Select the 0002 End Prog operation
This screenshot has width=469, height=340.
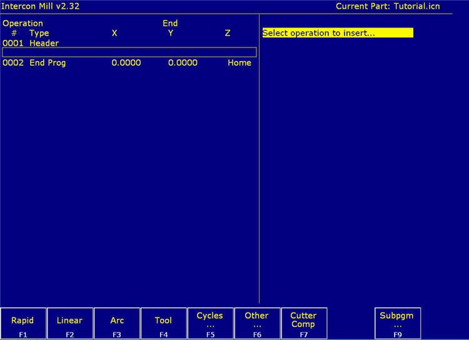34,62
